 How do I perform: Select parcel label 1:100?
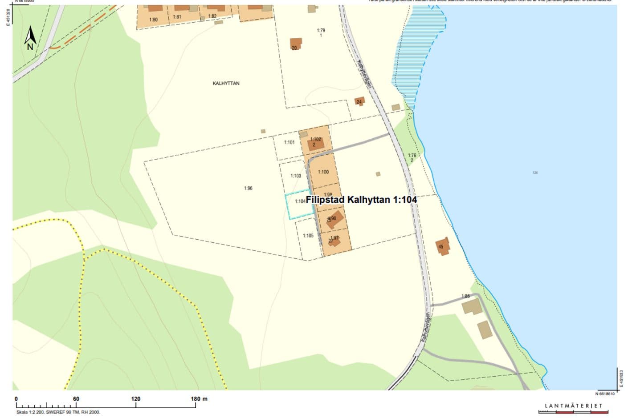coord(323,172)
